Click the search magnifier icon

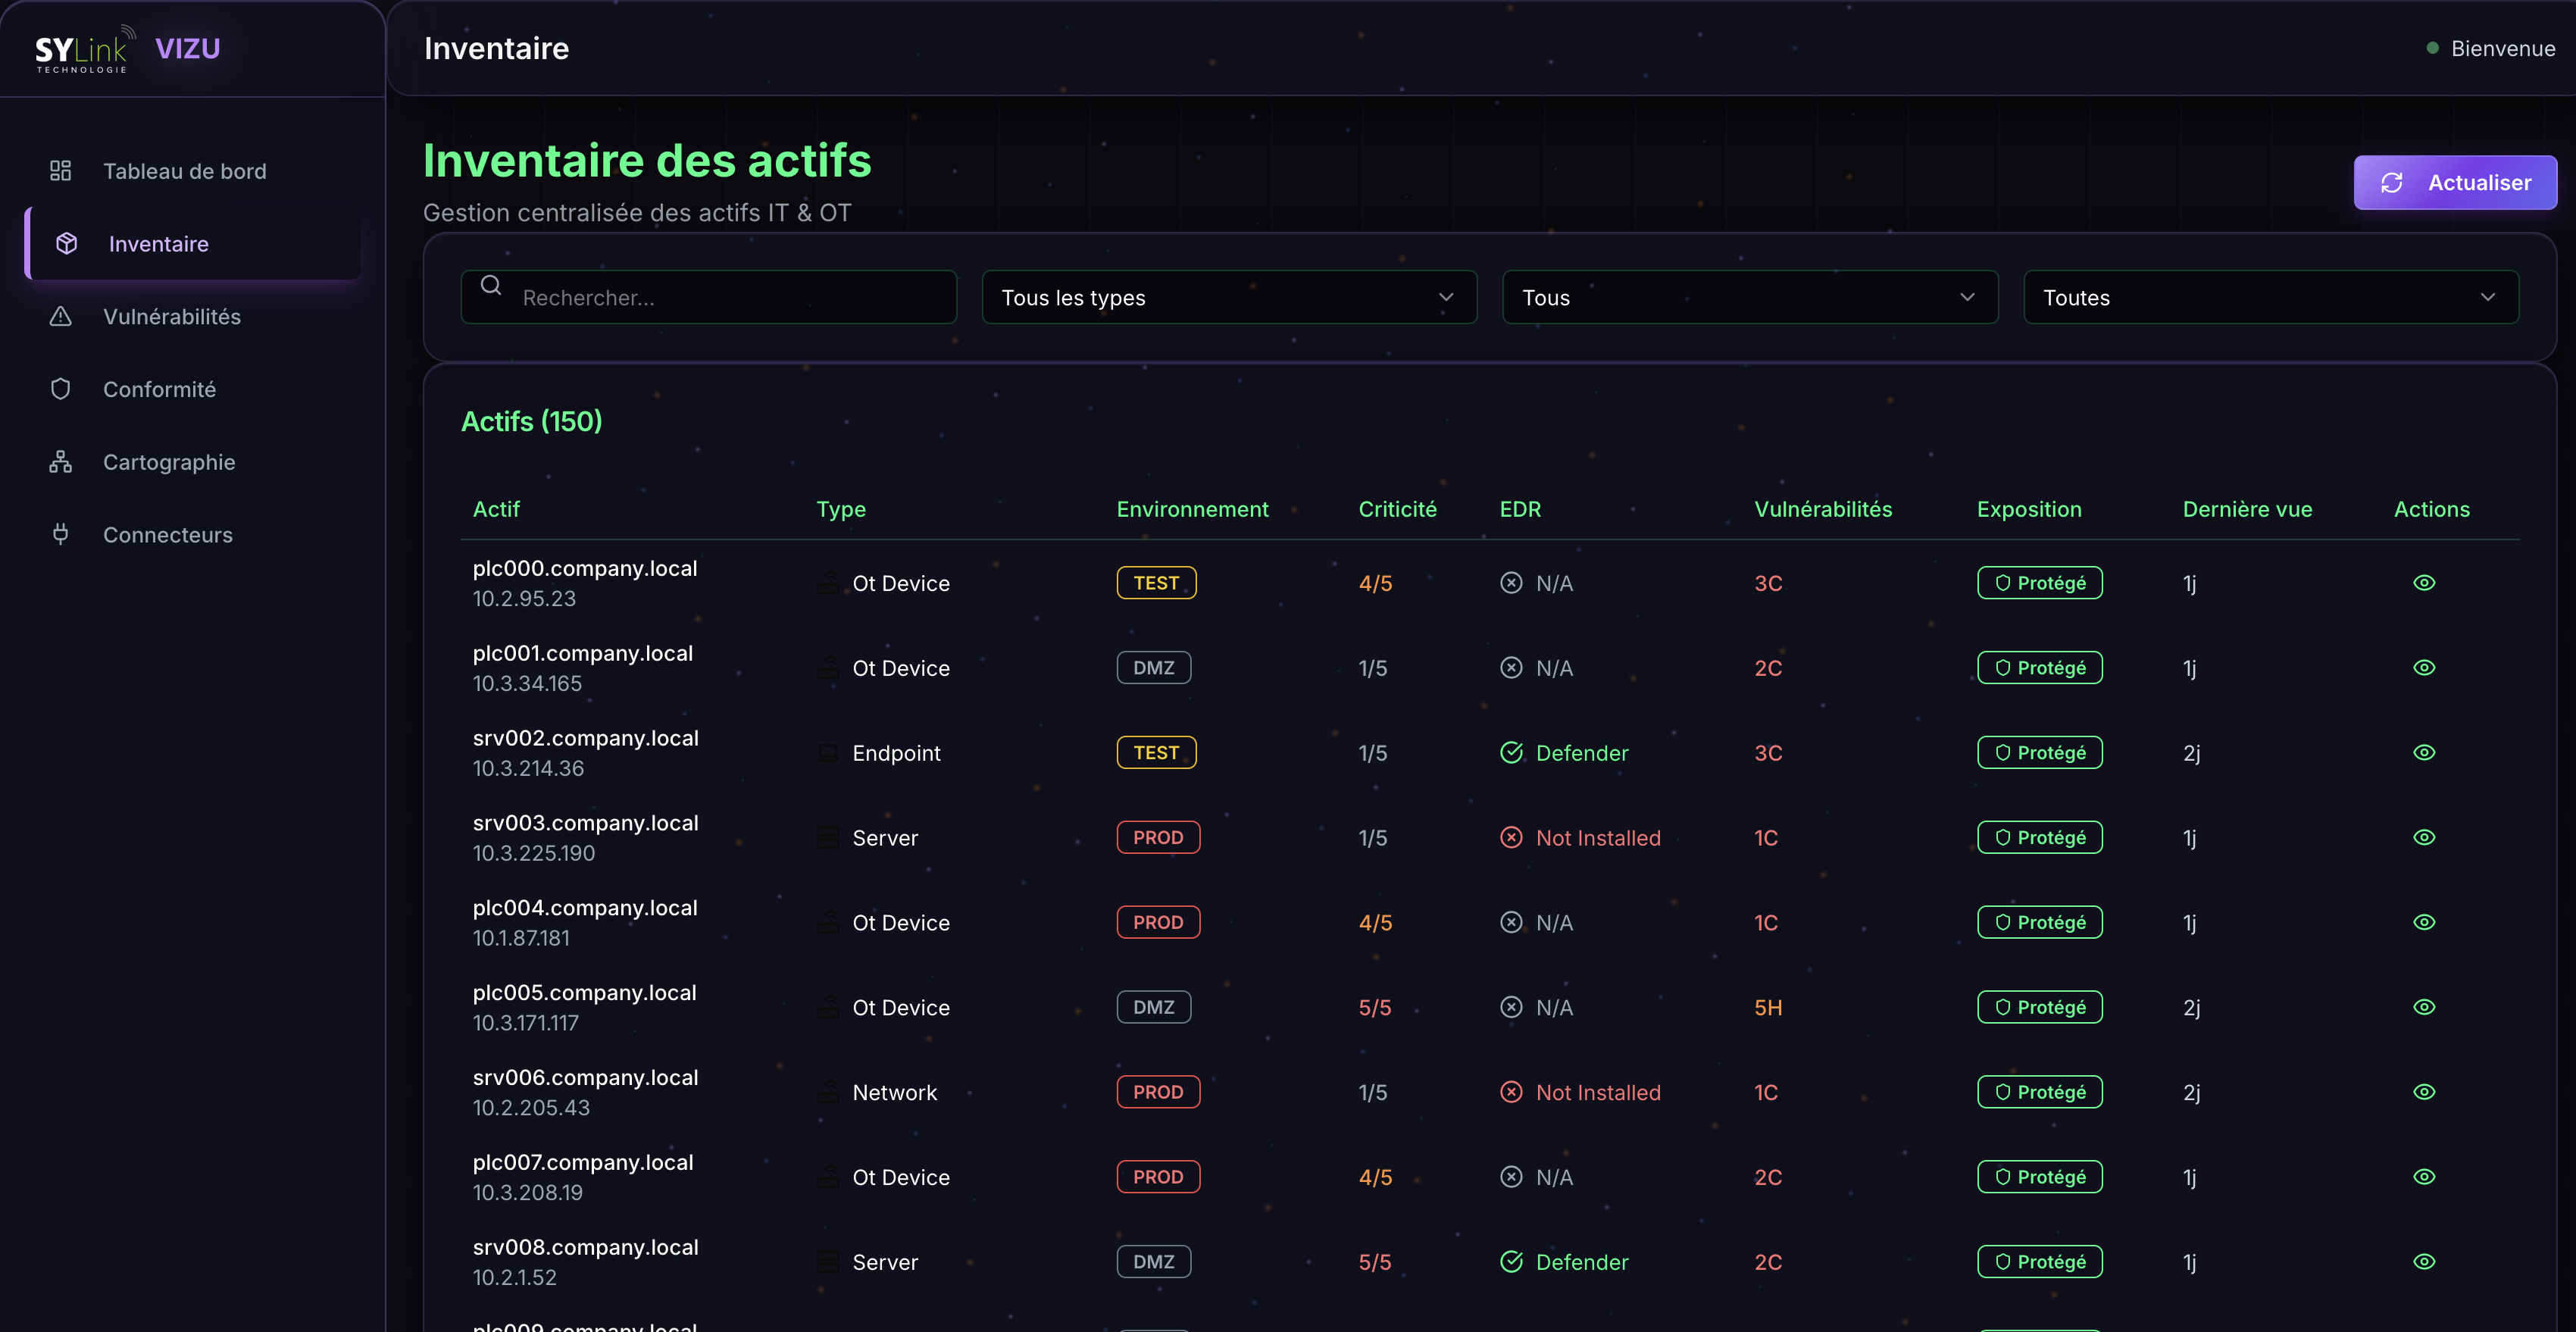tap(491, 286)
